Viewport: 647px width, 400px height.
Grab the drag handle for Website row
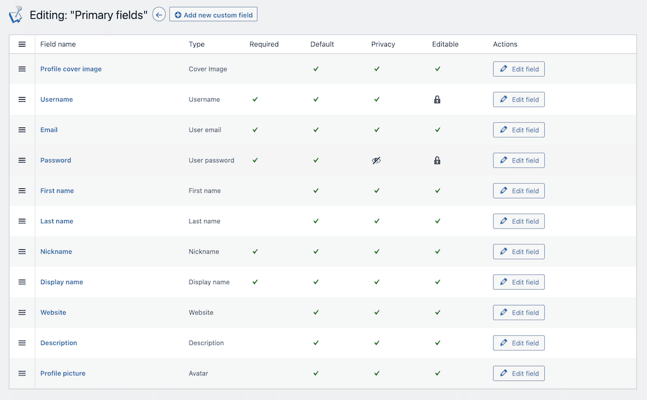click(22, 313)
